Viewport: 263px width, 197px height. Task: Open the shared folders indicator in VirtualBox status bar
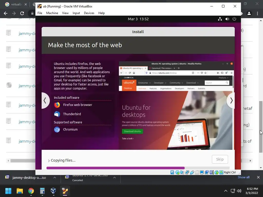[197, 172]
